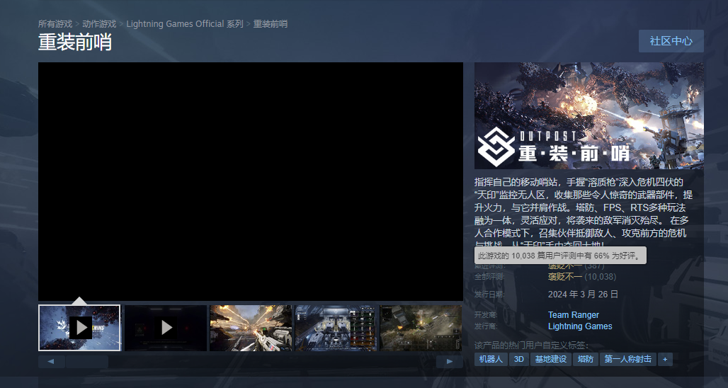
Task: Expand more tags with the plus button
Action: [665, 359]
